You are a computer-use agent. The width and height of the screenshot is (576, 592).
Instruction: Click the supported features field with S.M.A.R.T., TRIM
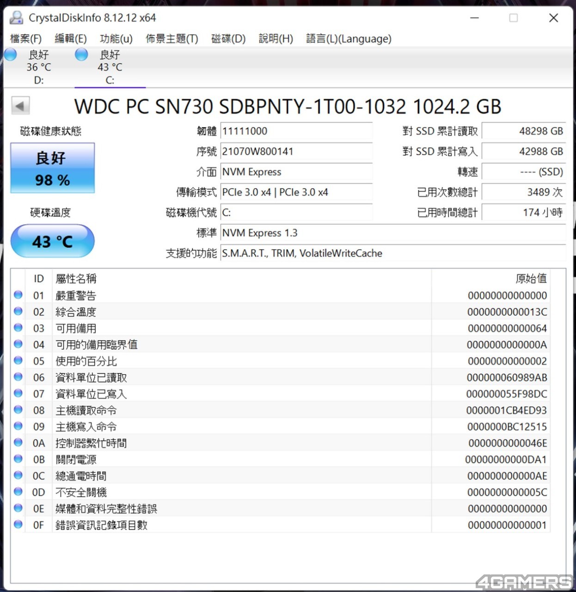tap(393, 253)
